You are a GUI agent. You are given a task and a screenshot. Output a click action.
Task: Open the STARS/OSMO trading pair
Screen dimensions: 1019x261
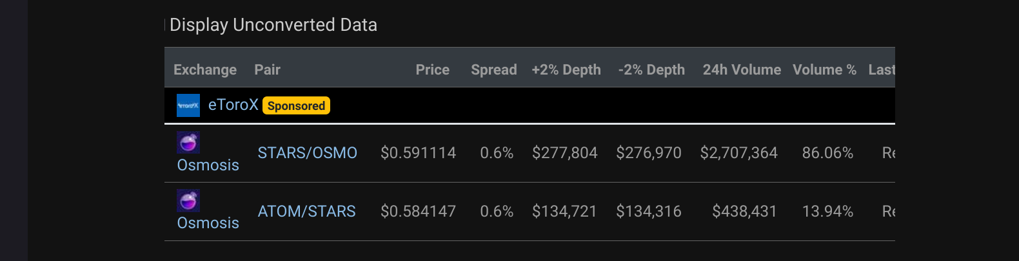pos(307,153)
